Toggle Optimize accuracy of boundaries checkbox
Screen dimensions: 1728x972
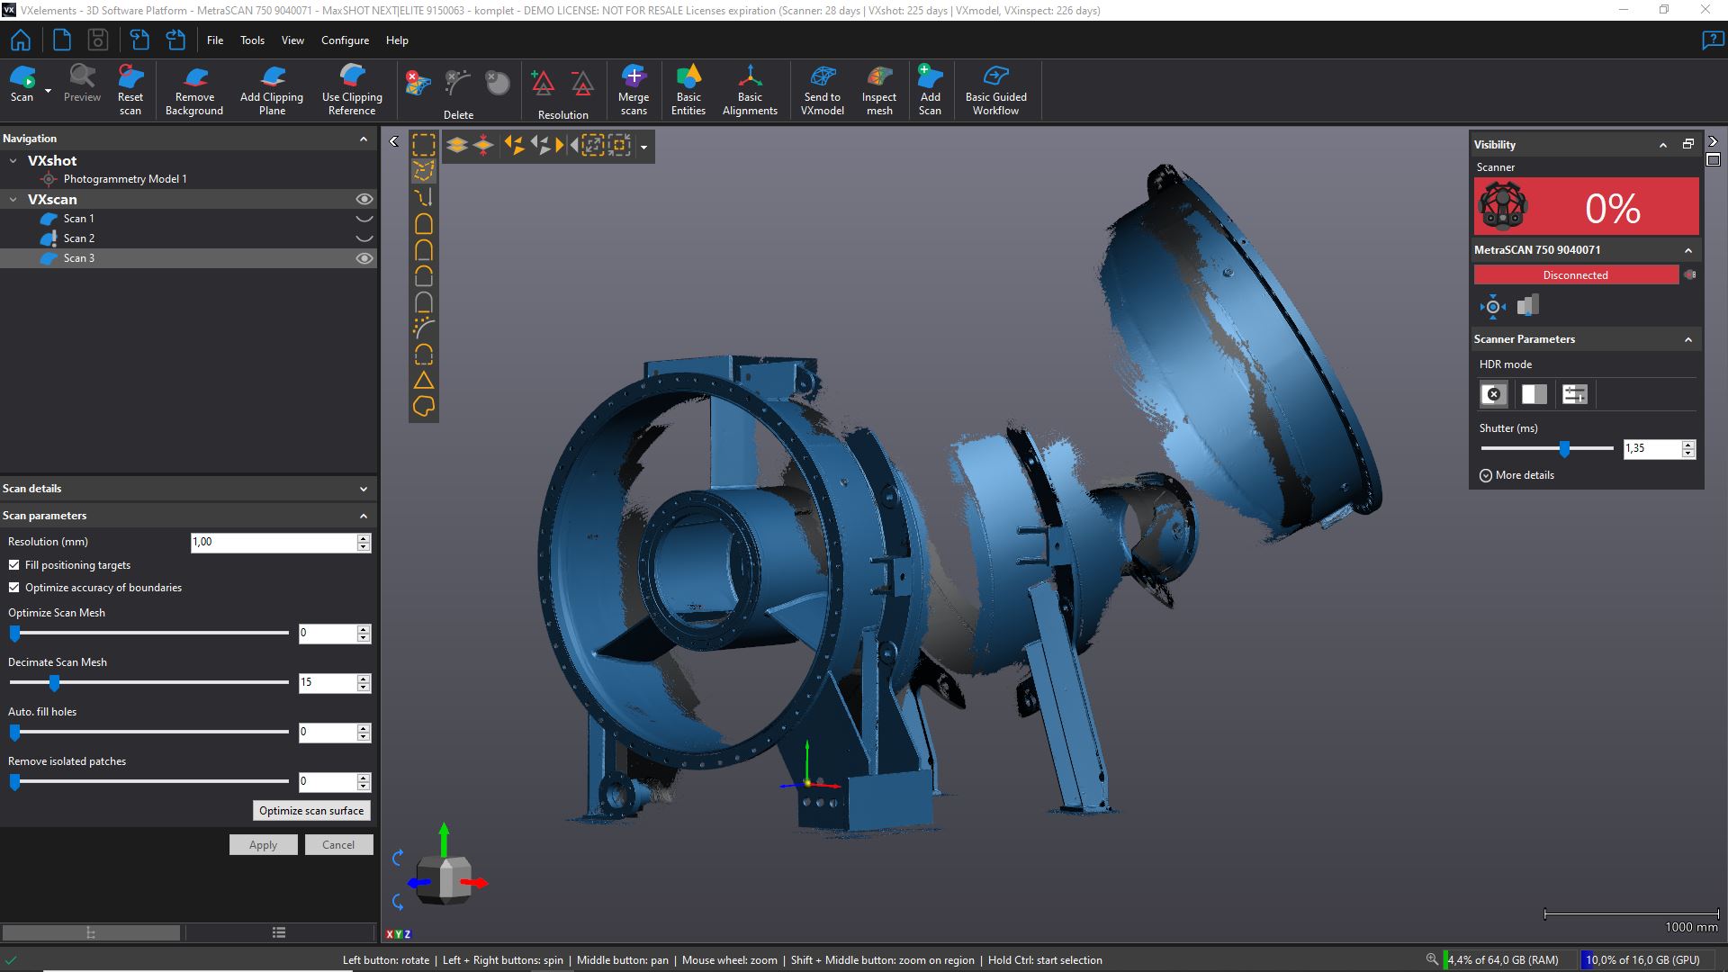pos(14,588)
